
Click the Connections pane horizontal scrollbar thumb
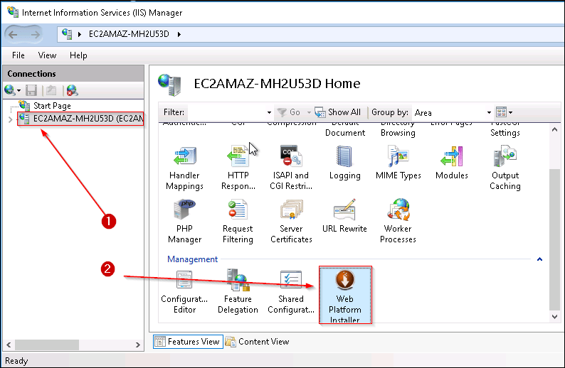tap(47, 345)
